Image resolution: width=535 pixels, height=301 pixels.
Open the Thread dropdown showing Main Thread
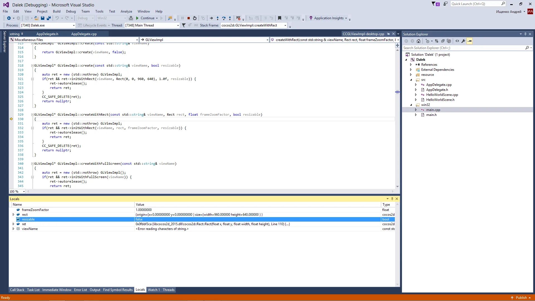click(152, 25)
